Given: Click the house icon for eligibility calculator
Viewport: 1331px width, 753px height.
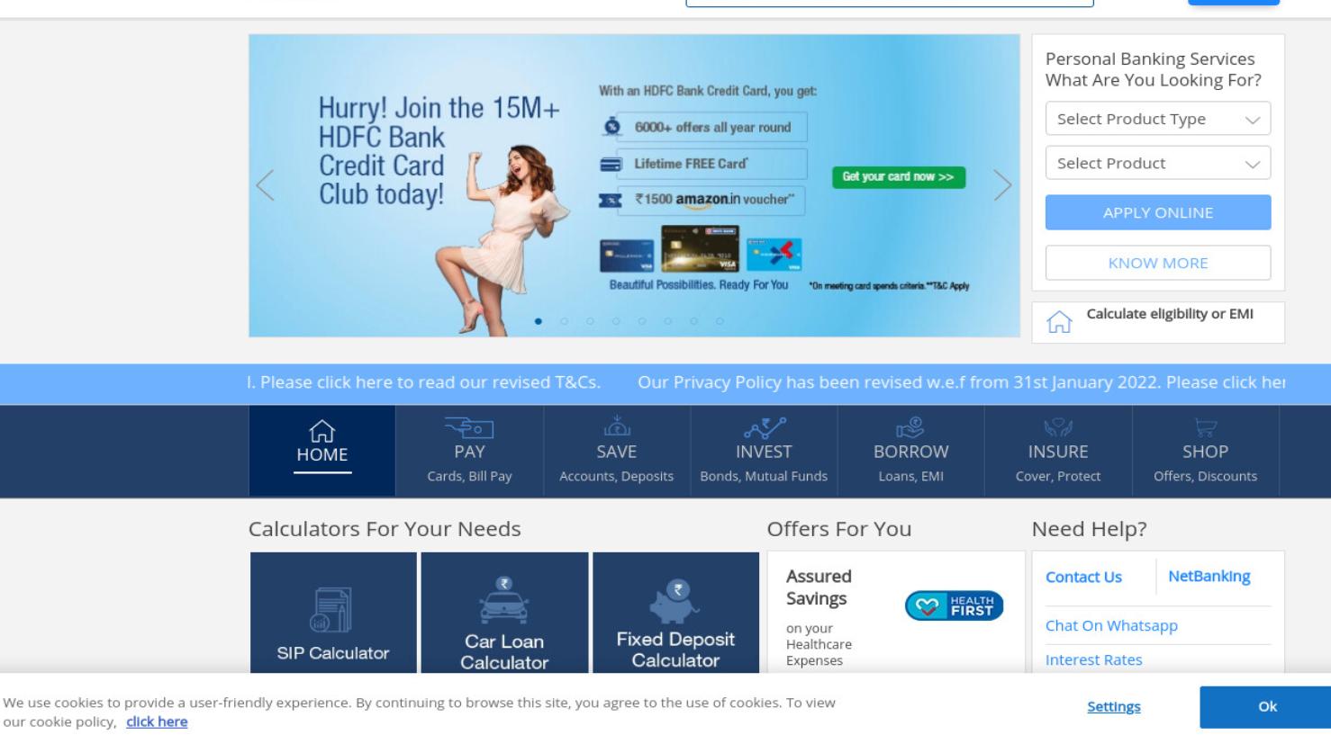Looking at the screenshot, I should (1060, 321).
